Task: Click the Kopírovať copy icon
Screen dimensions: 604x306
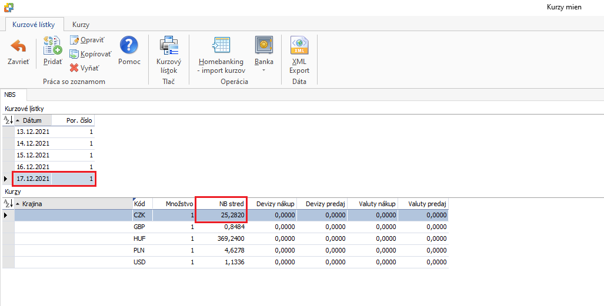Action: click(74, 54)
